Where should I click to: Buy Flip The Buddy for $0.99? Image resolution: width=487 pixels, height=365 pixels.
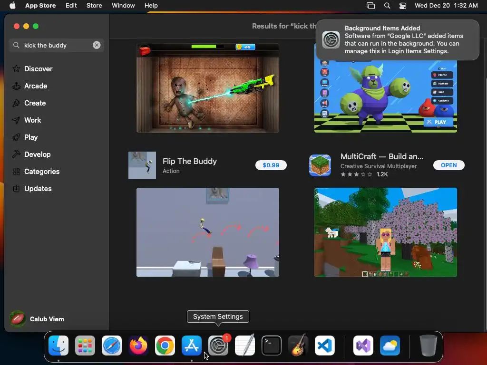(271, 165)
